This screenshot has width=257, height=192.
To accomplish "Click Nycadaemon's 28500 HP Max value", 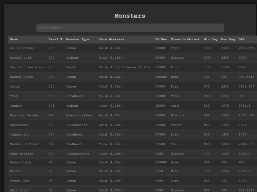I will tap(160, 125).
